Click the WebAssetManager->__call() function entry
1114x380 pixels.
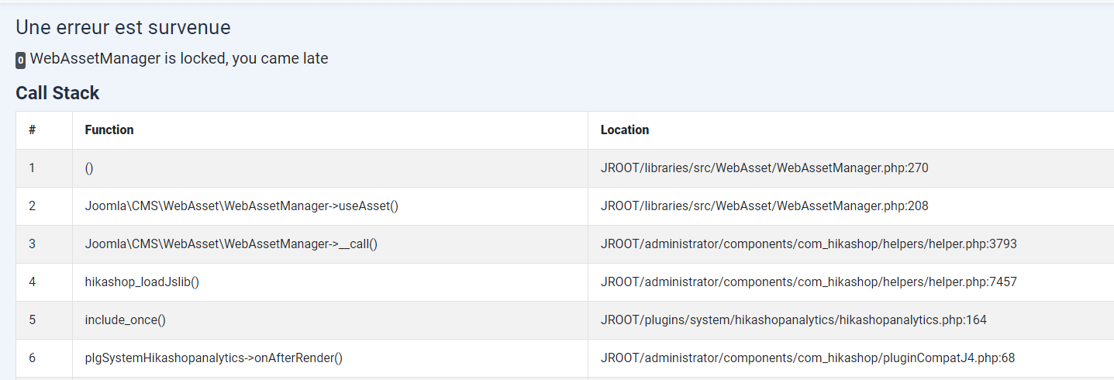[x=231, y=244]
